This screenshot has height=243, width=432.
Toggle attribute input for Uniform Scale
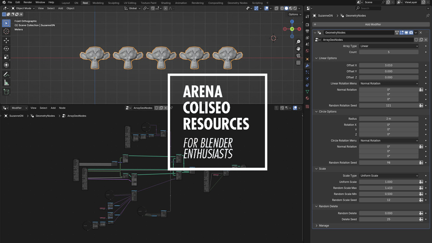(421, 182)
